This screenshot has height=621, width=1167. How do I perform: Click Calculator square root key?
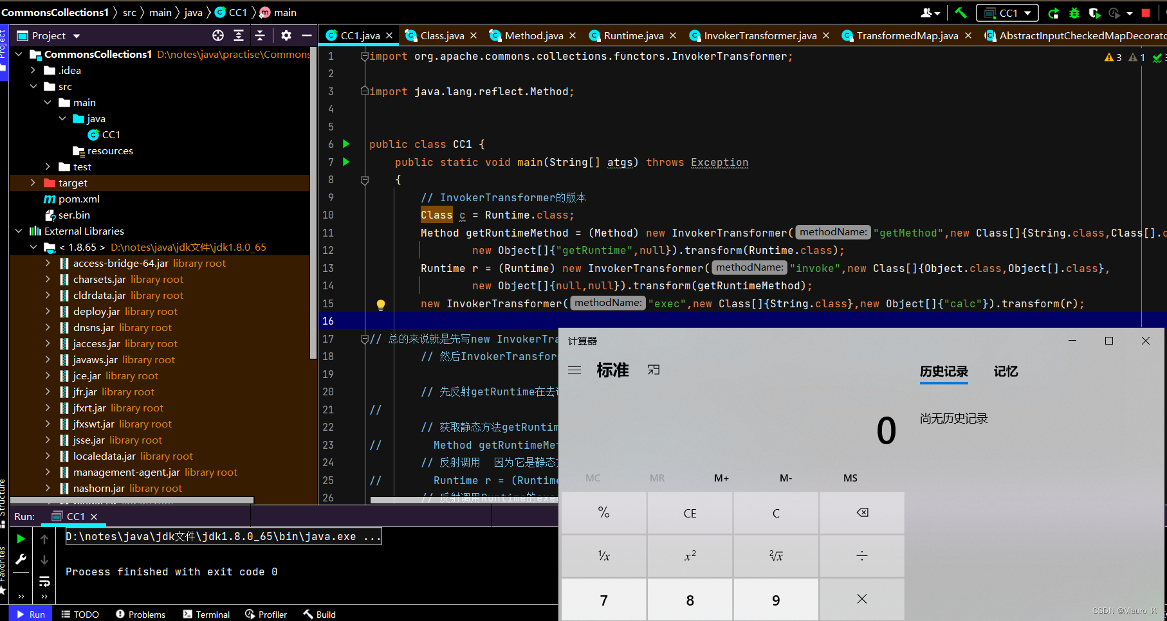[x=776, y=556]
